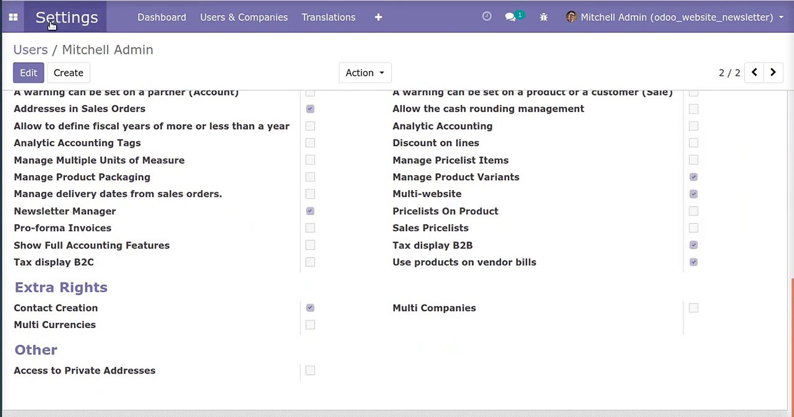
Task: Toggle Multi Currencies checkbox
Action: (x=310, y=325)
